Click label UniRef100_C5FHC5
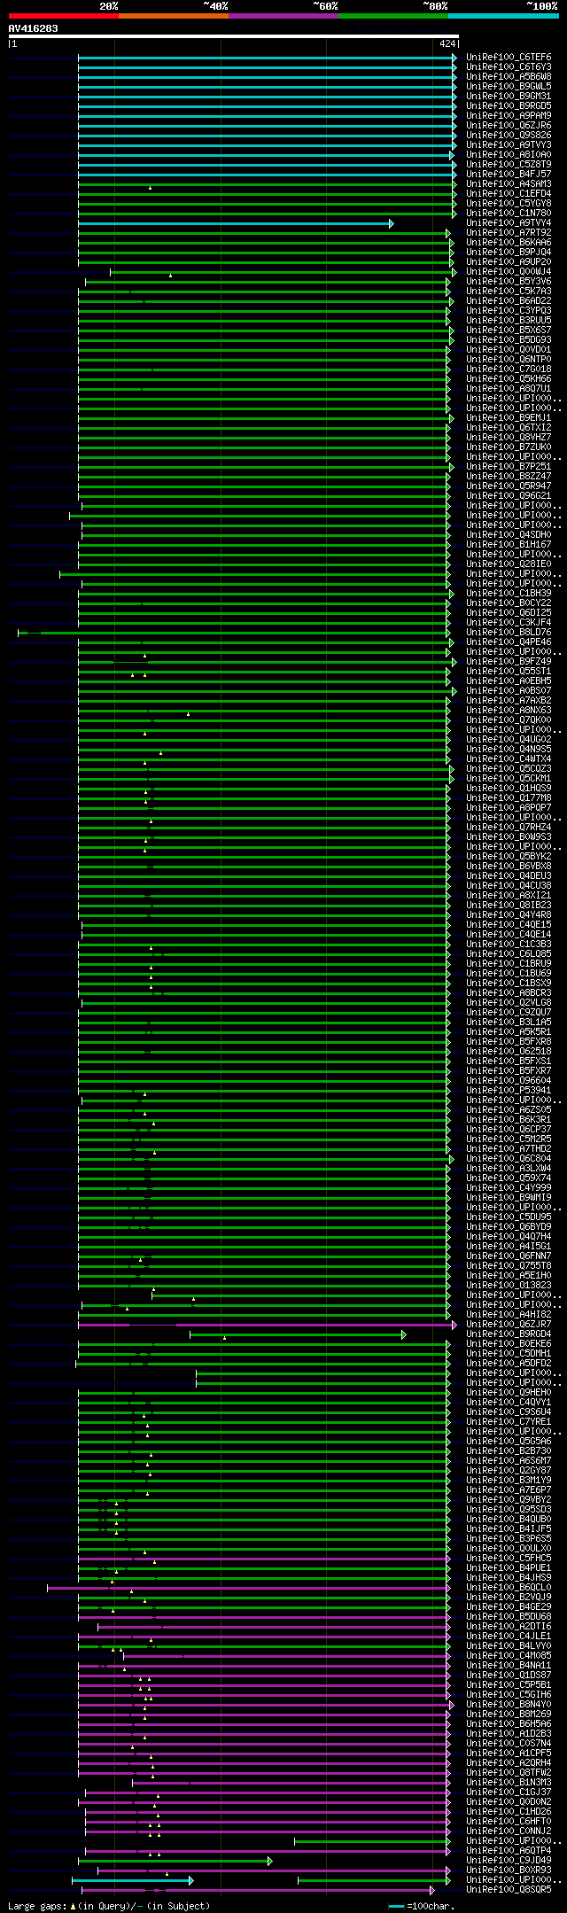 point(509,1559)
